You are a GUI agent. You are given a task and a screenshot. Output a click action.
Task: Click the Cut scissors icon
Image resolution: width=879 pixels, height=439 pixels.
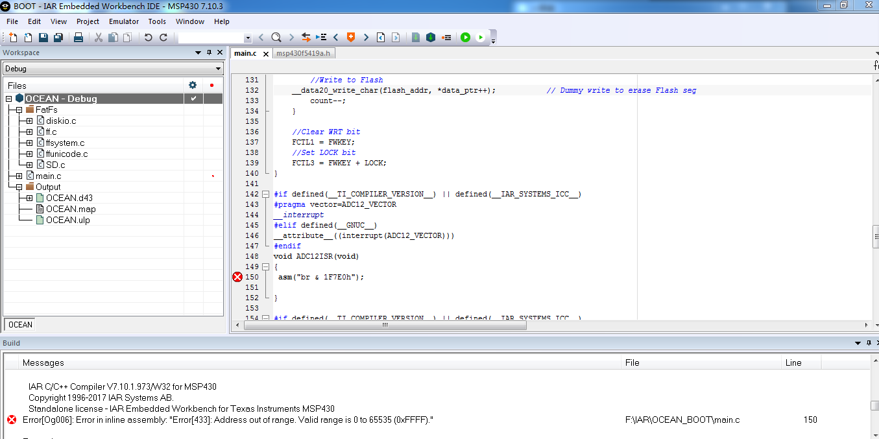click(x=99, y=38)
